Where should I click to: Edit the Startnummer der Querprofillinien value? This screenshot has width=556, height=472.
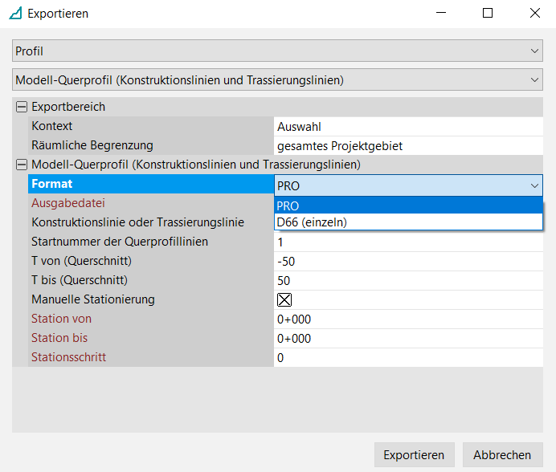tap(408, 242)
